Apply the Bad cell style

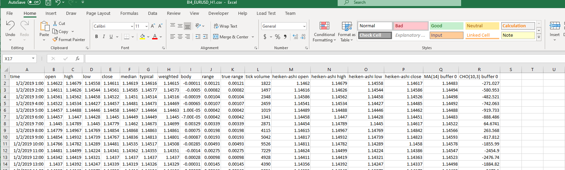click(x=411, y=26)
